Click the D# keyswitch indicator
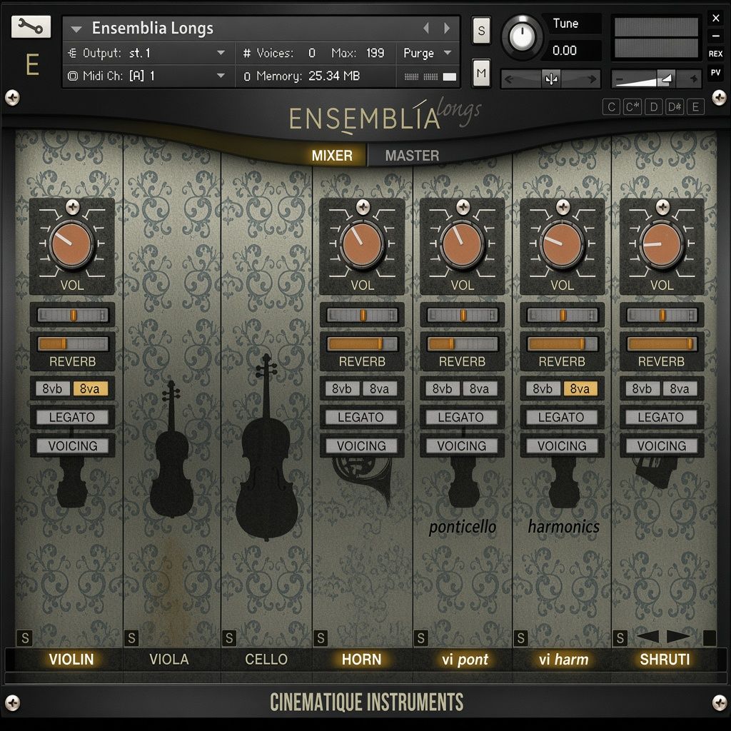Image resolution: width=731 pixels, height=731 pixels. 675,107
